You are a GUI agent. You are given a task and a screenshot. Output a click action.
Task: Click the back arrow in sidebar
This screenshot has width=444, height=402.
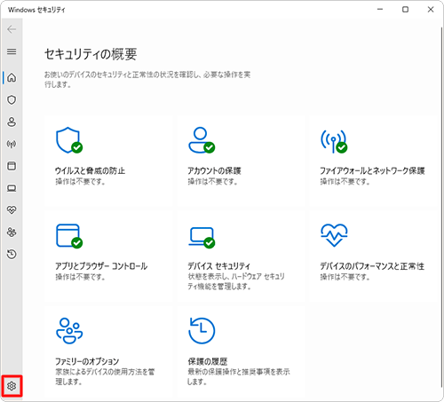pos(12,29)
